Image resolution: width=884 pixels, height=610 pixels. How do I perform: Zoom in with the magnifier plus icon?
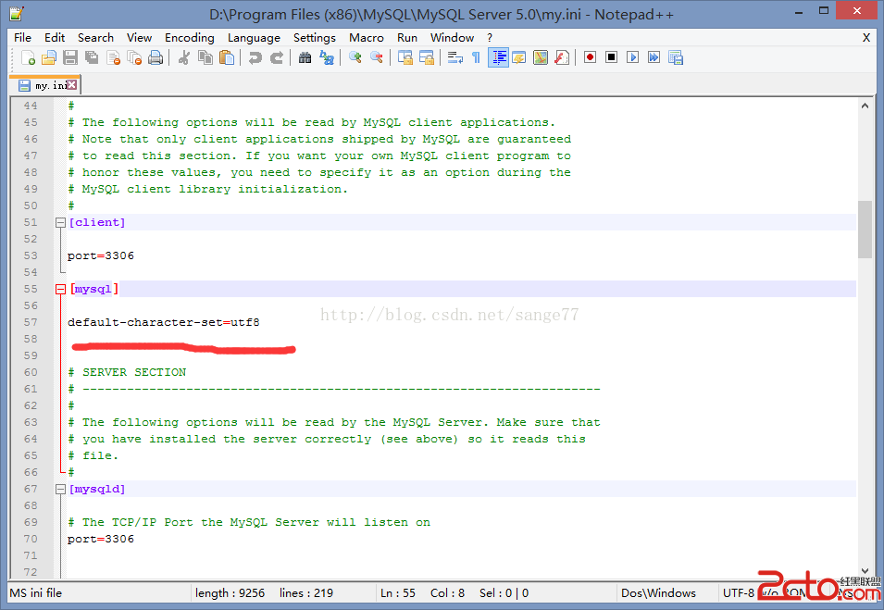tap(355, 57)
